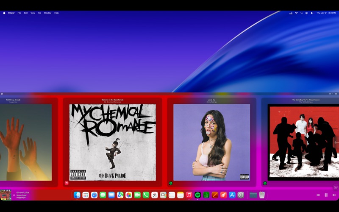Open the Window menu
The height and width of the screenshot is (212, 339).
(47, 13)
